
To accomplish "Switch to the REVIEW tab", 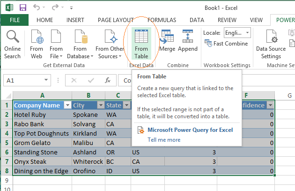I will (227, 20).
